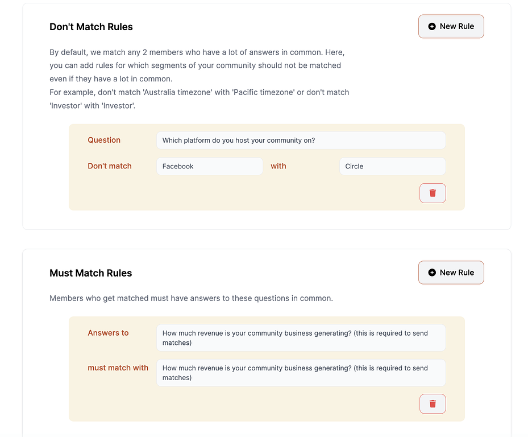This screenshot has width=528, height=437.
Task: Click the 'with' label between answers
Action: (278, 166)
